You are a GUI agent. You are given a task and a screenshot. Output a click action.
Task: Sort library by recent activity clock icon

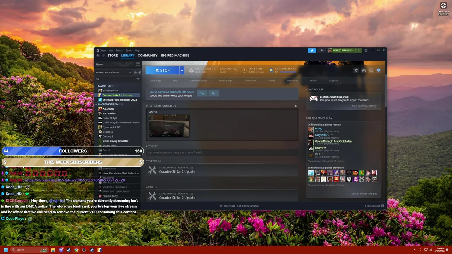tap(135, 73)
